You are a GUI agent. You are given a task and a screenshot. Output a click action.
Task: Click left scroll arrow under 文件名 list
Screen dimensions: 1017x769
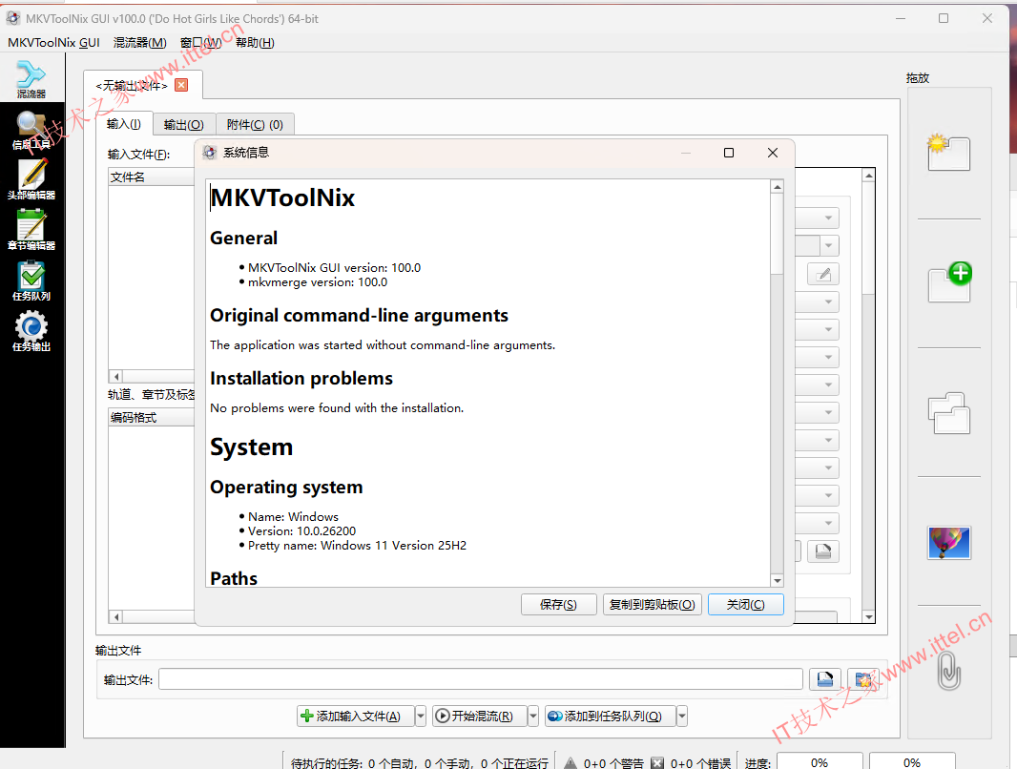click(116, 376)
